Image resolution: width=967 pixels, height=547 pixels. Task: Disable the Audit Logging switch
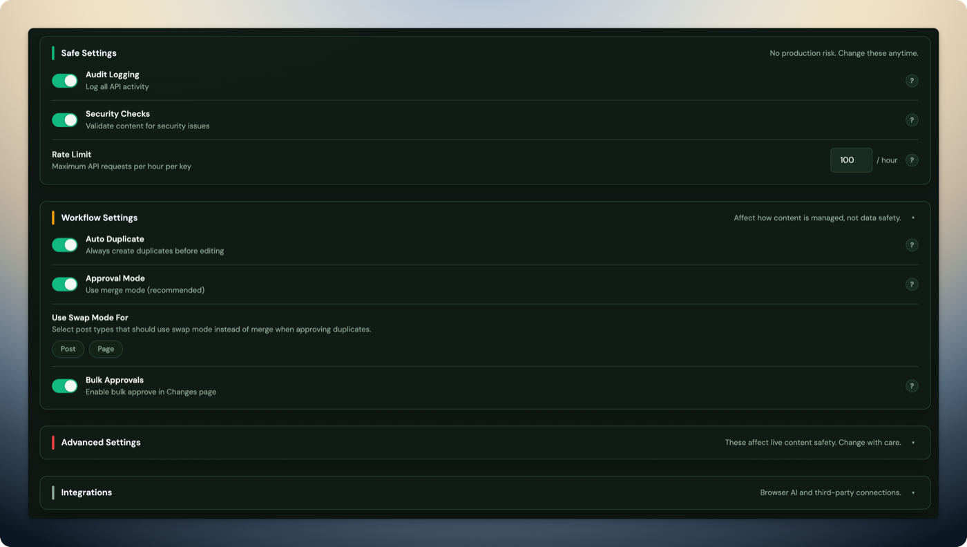[64, 81]
